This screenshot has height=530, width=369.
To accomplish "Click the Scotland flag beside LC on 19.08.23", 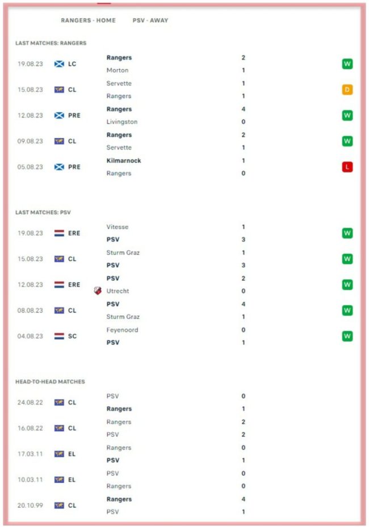I will pyautogui.click(x=59, y=64).
